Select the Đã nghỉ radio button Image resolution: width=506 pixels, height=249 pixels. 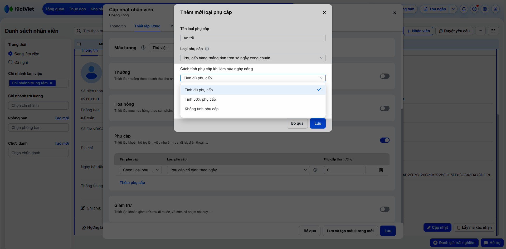10,62
